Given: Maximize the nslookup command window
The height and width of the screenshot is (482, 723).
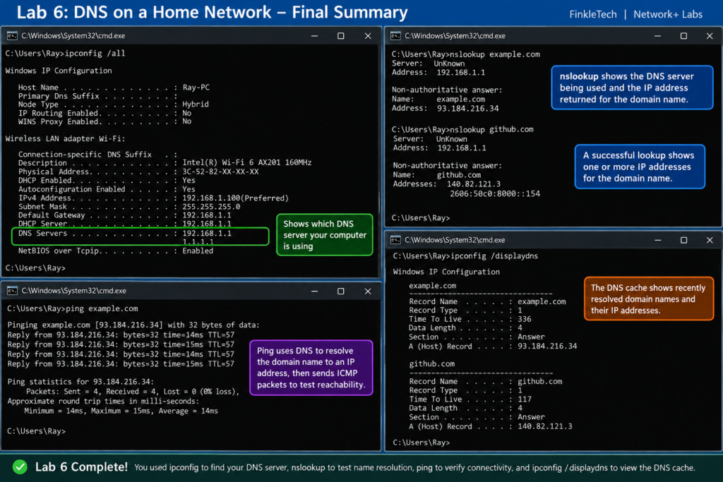Looking at the screenshot, I should [683, 36].
